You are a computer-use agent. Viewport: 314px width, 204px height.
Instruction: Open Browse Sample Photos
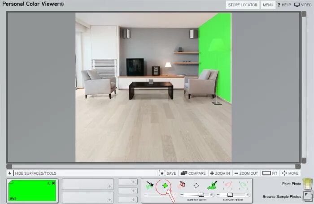coord(282,196)
